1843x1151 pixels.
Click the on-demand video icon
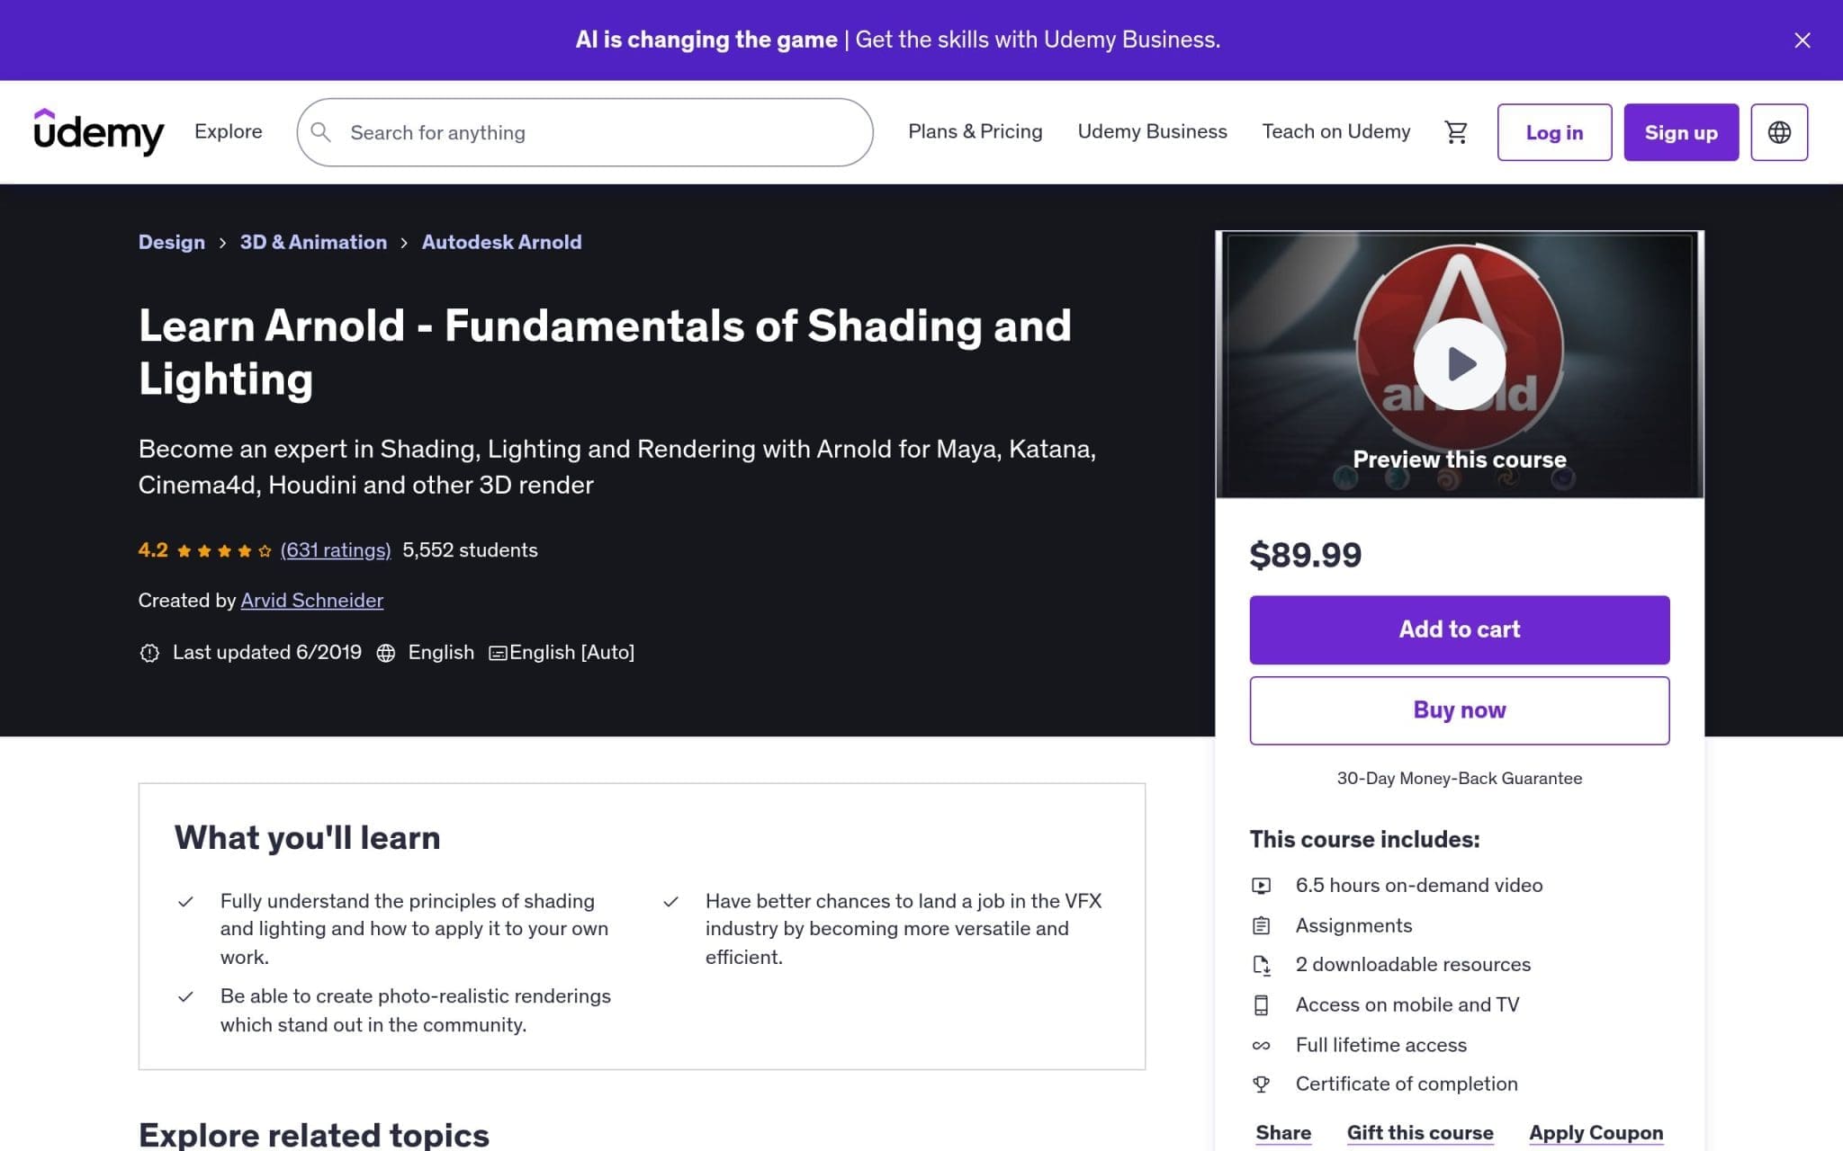[x=1262, y=886]
